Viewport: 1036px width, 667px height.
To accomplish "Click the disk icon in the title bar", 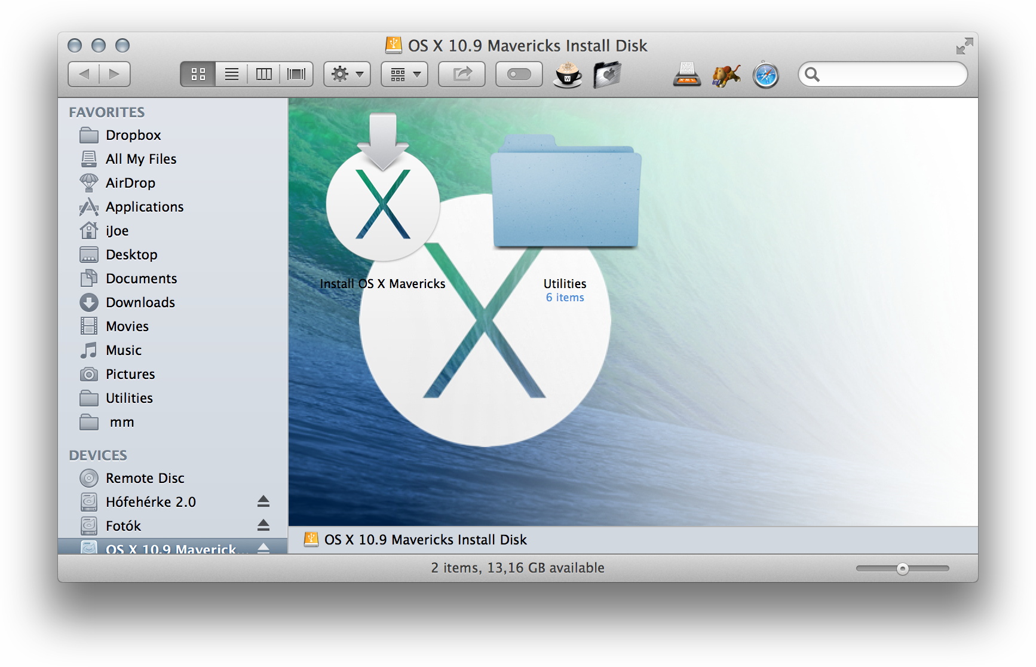I will point(394,45).
